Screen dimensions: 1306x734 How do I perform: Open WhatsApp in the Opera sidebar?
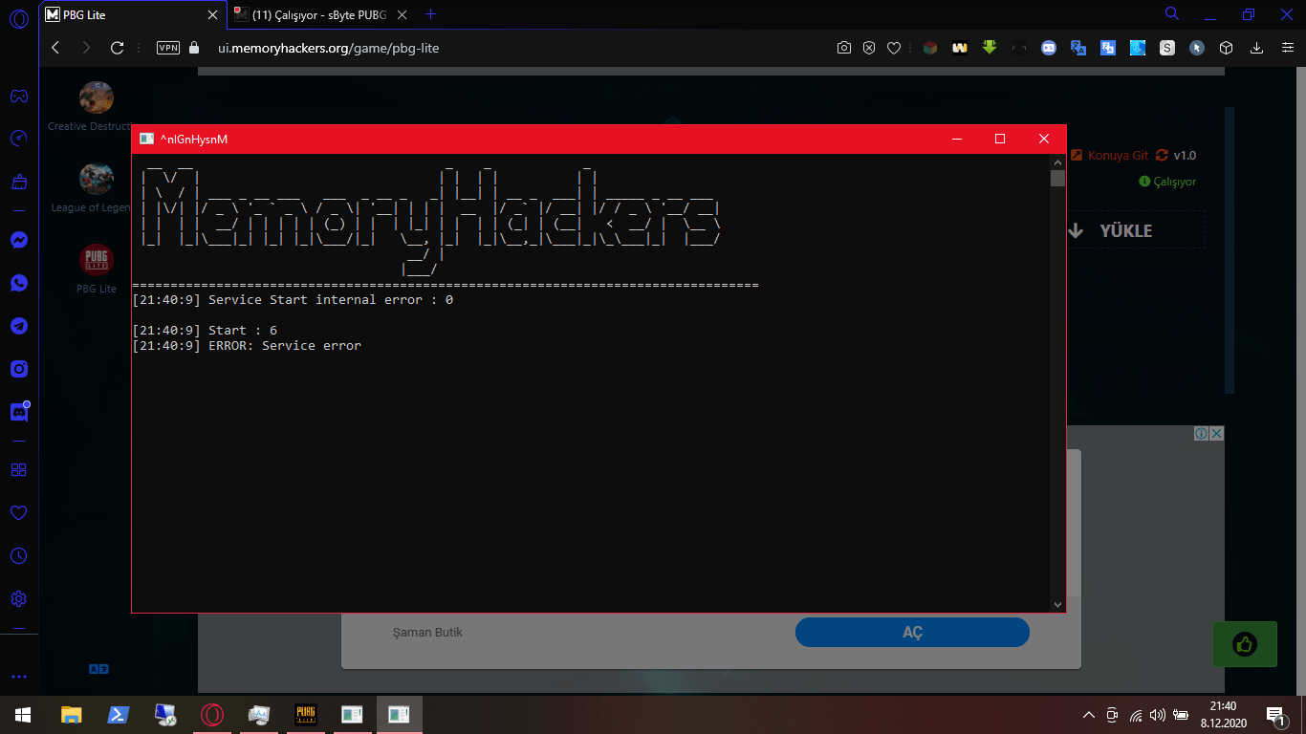point(18,283)
